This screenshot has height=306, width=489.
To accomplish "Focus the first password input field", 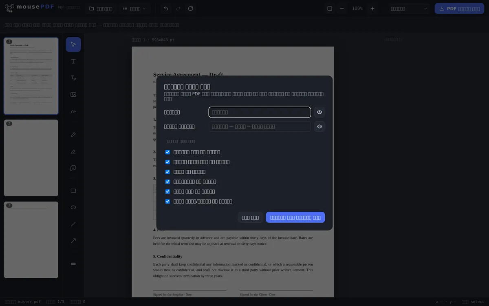I will [260, 112].
